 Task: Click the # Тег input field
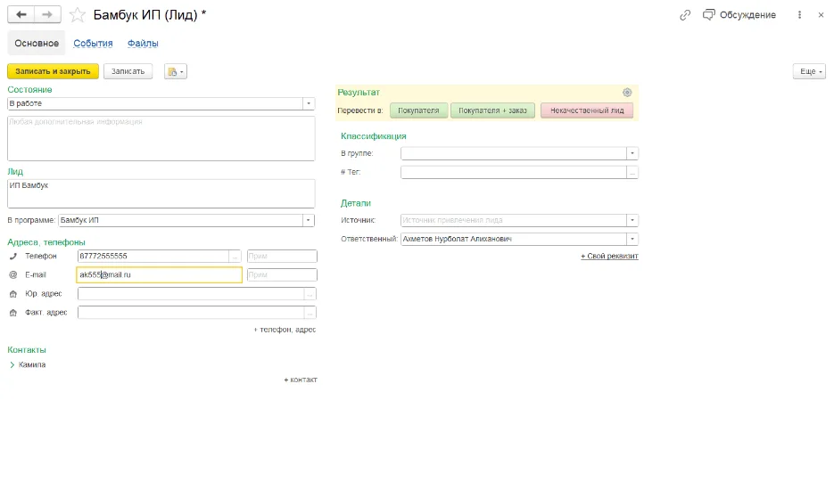pos(514,172)
